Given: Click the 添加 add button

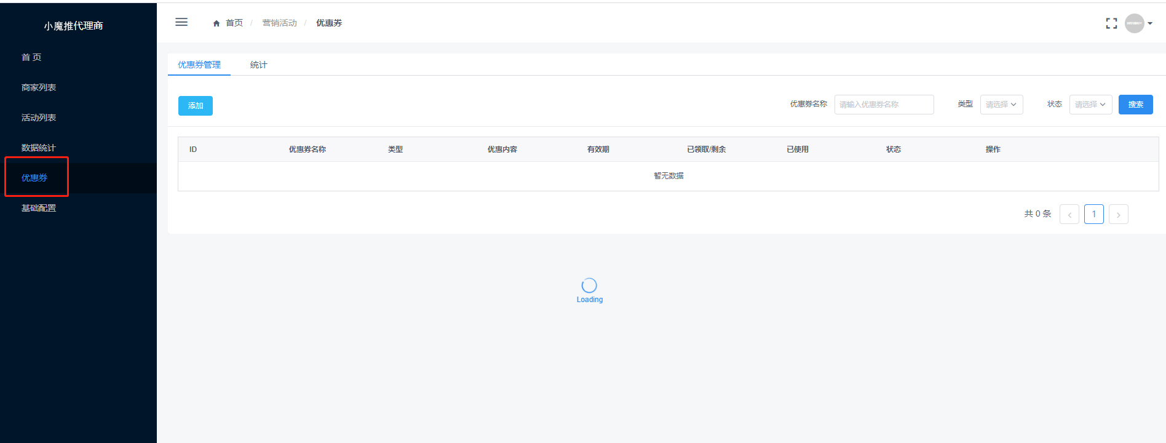Looking at the screenshot, I should pos(196,106).
